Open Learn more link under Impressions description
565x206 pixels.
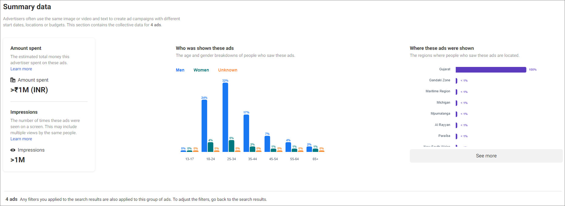(21, 139)
